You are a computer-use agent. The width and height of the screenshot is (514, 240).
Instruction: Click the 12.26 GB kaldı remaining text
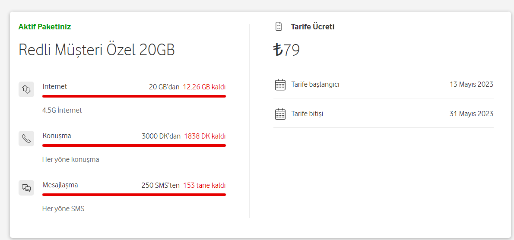tap(204, 87)
